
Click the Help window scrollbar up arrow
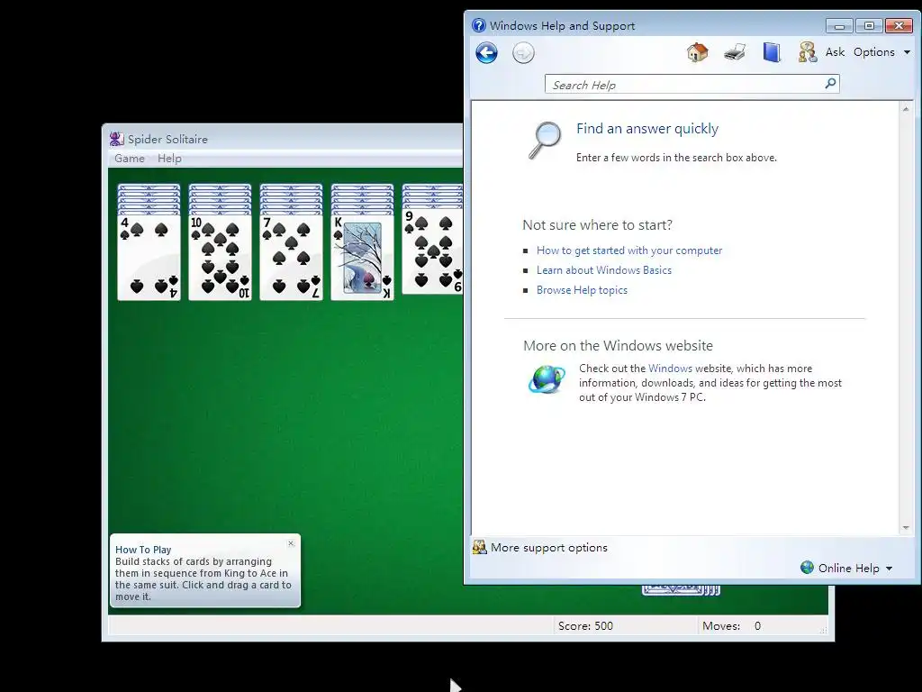tap(906, 109)
